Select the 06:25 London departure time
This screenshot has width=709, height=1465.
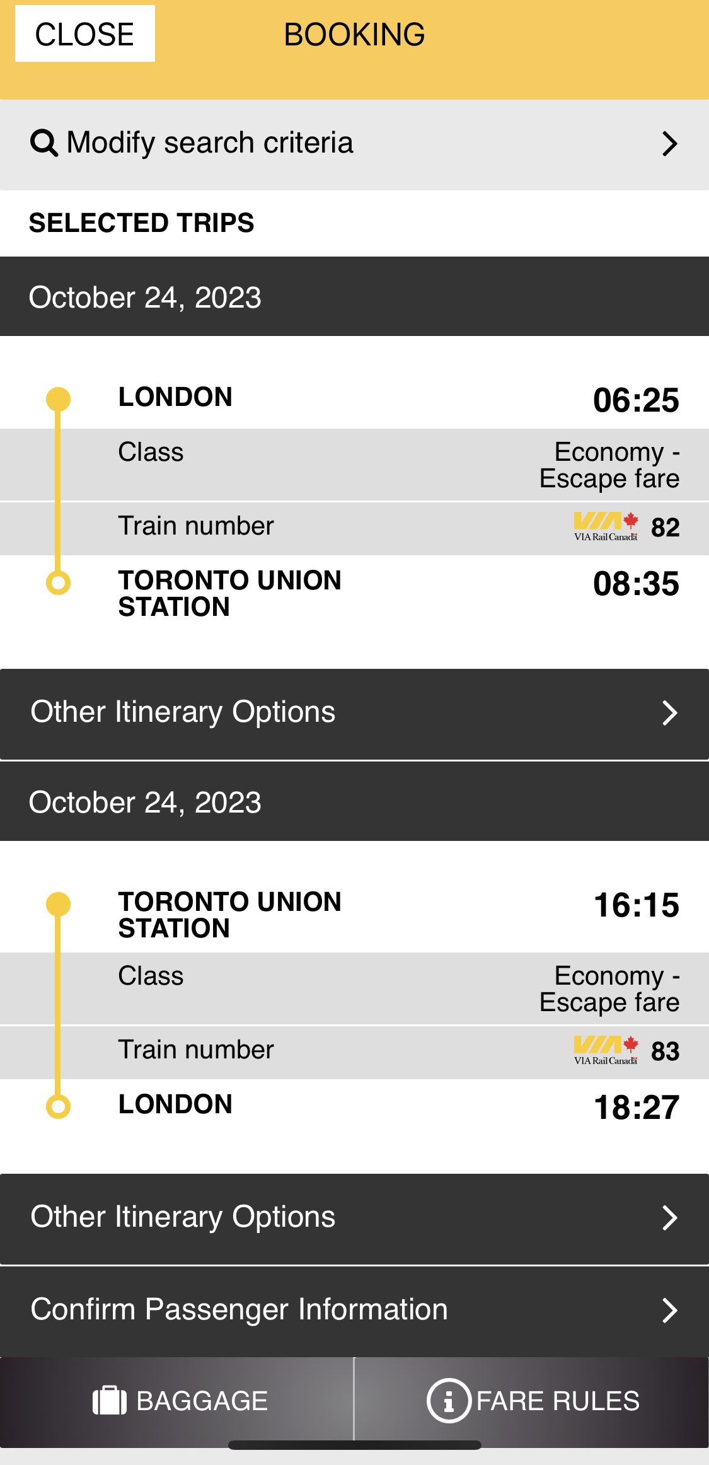pos(635,400)
